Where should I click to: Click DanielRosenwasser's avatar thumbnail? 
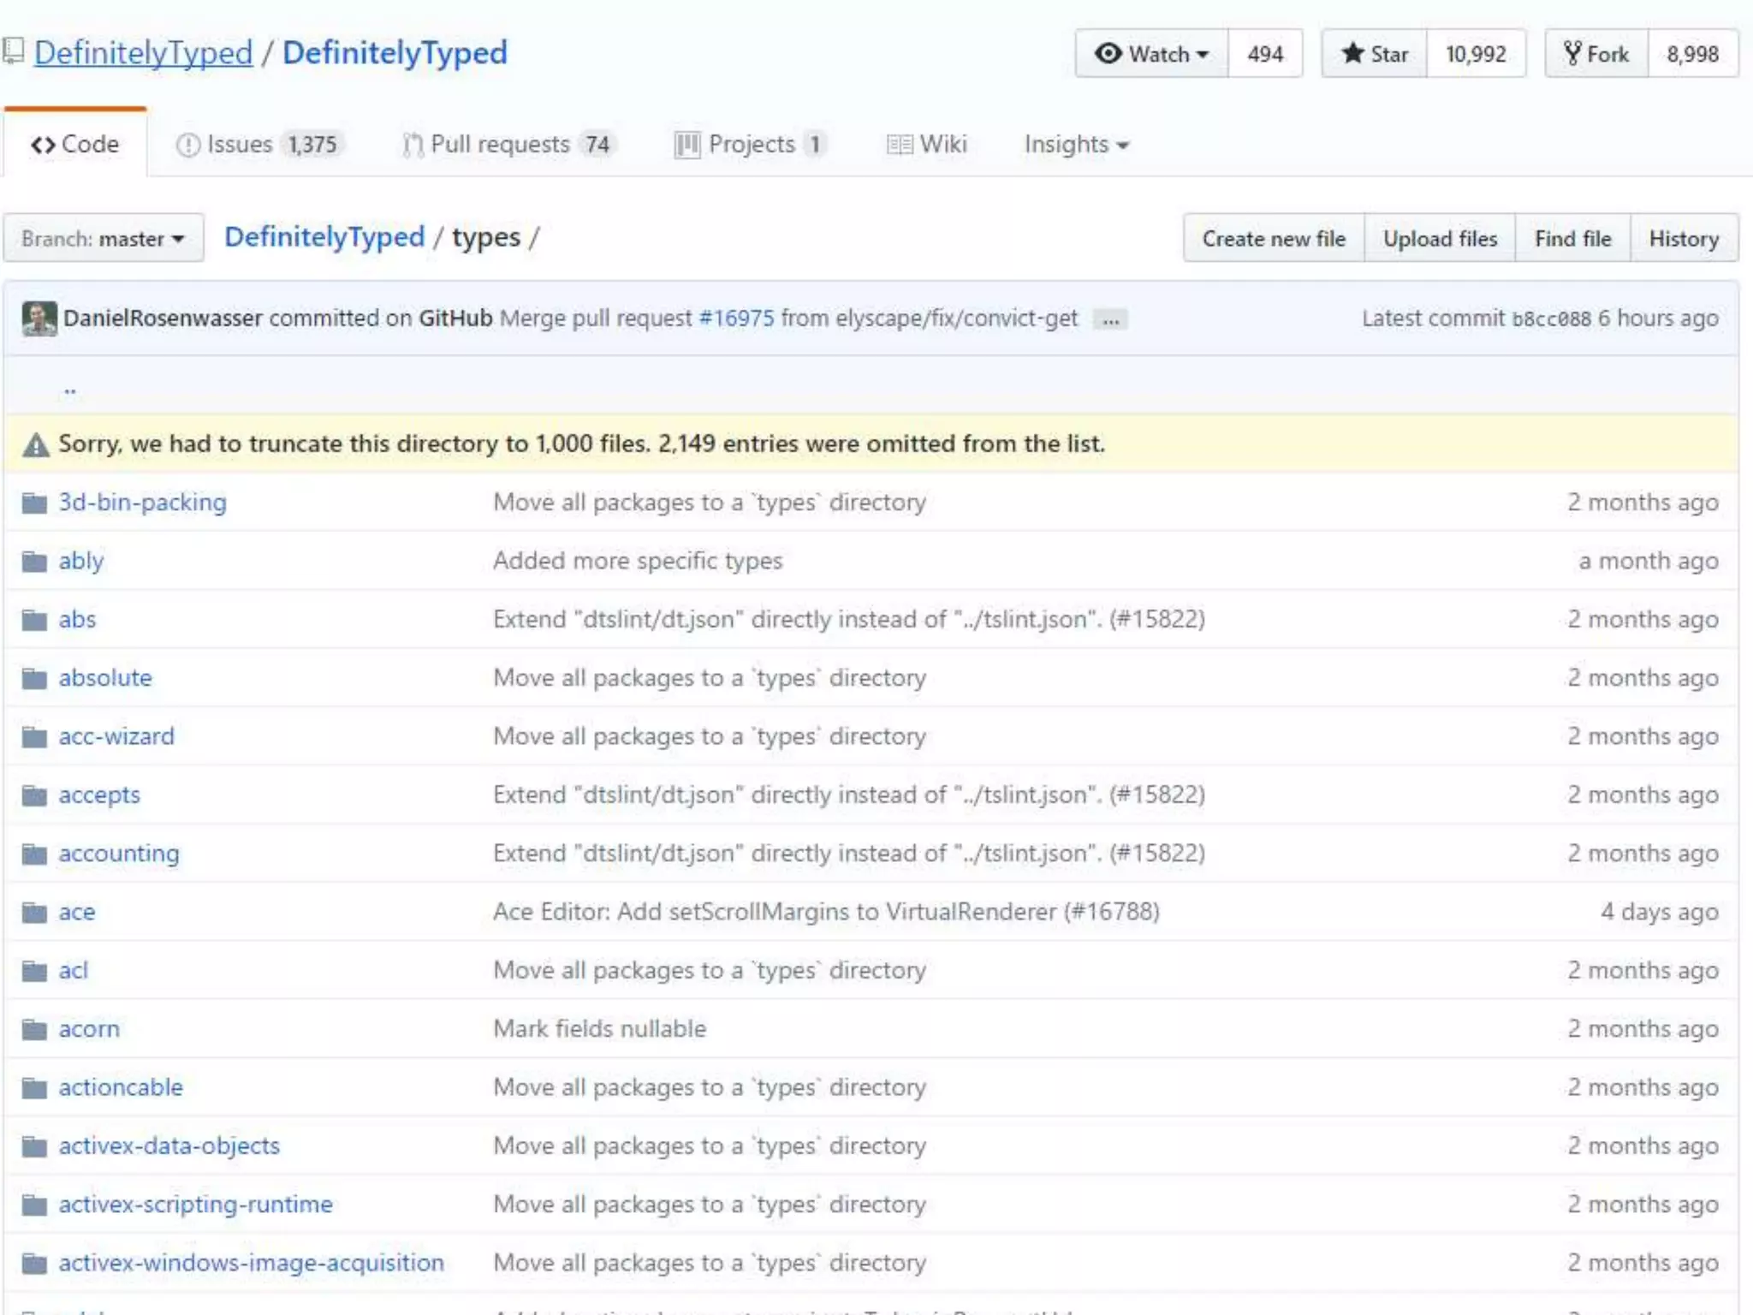click(x=39, y=318)
